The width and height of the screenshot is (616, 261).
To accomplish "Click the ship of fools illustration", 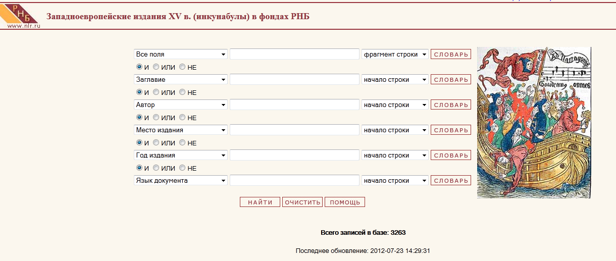I will 534,123.
